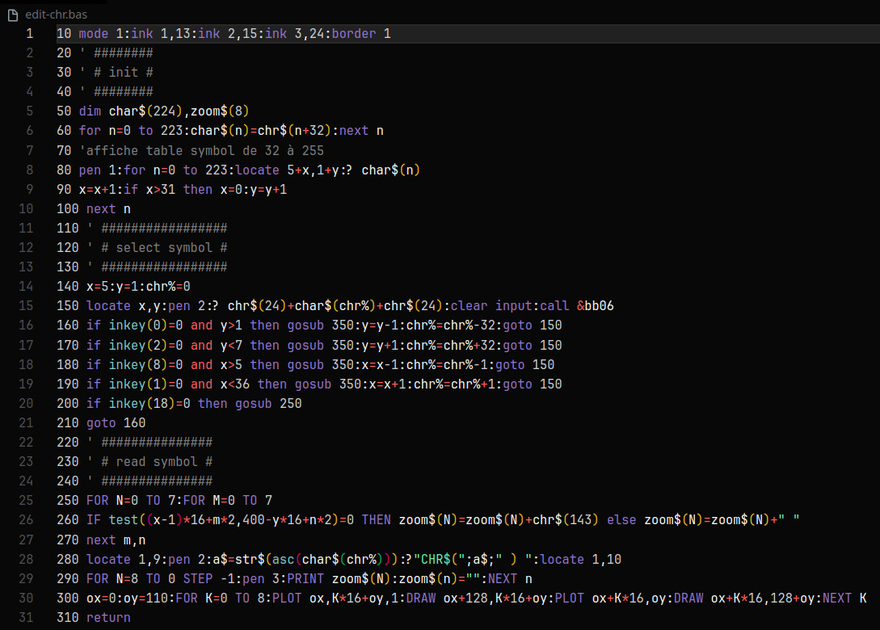Click the file icon beside edit-chr.bas
Image resolution: width=880 pixels, height=630 pixels.
12,15
